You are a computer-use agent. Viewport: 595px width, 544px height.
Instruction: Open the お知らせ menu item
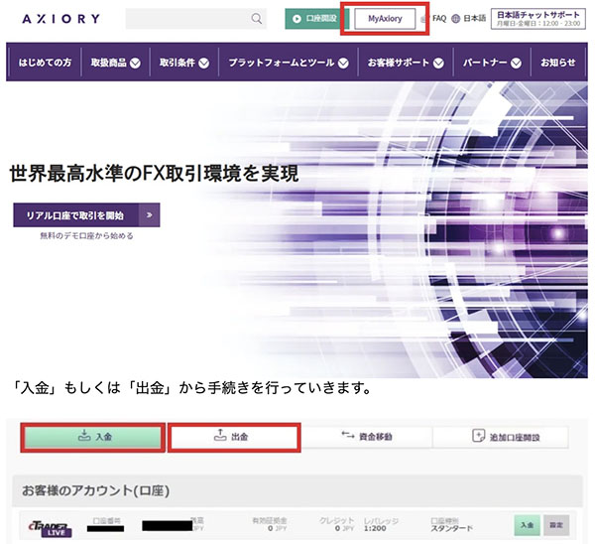(557, 63)
